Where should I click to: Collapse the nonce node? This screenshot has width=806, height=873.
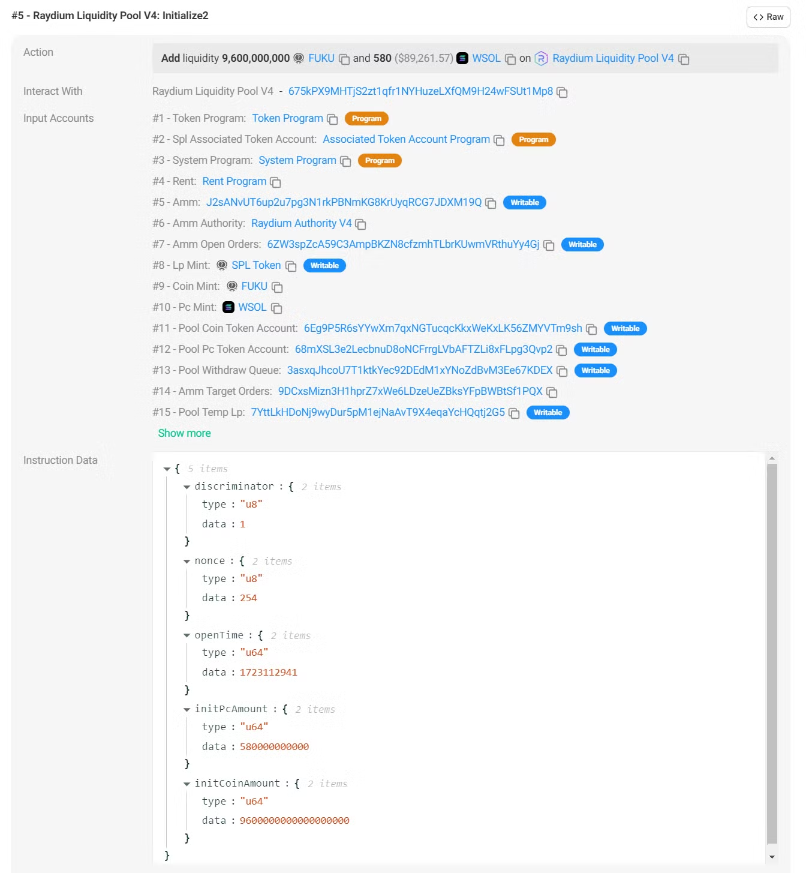coord(187,562)
